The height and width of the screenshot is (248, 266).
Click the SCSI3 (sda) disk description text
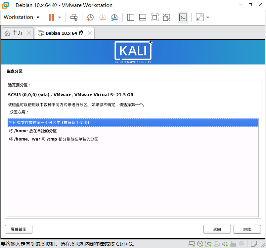point(70,95)
